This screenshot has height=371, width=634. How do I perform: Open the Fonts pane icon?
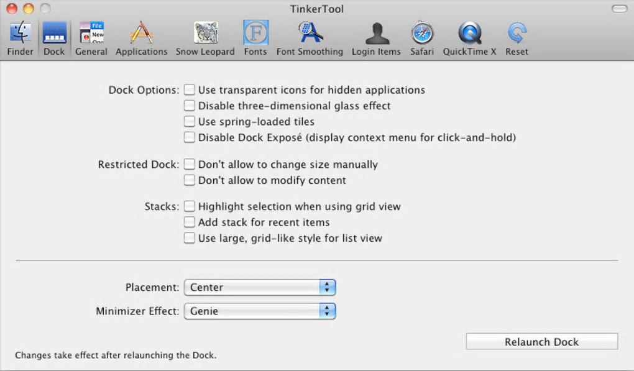pos(255,34)
